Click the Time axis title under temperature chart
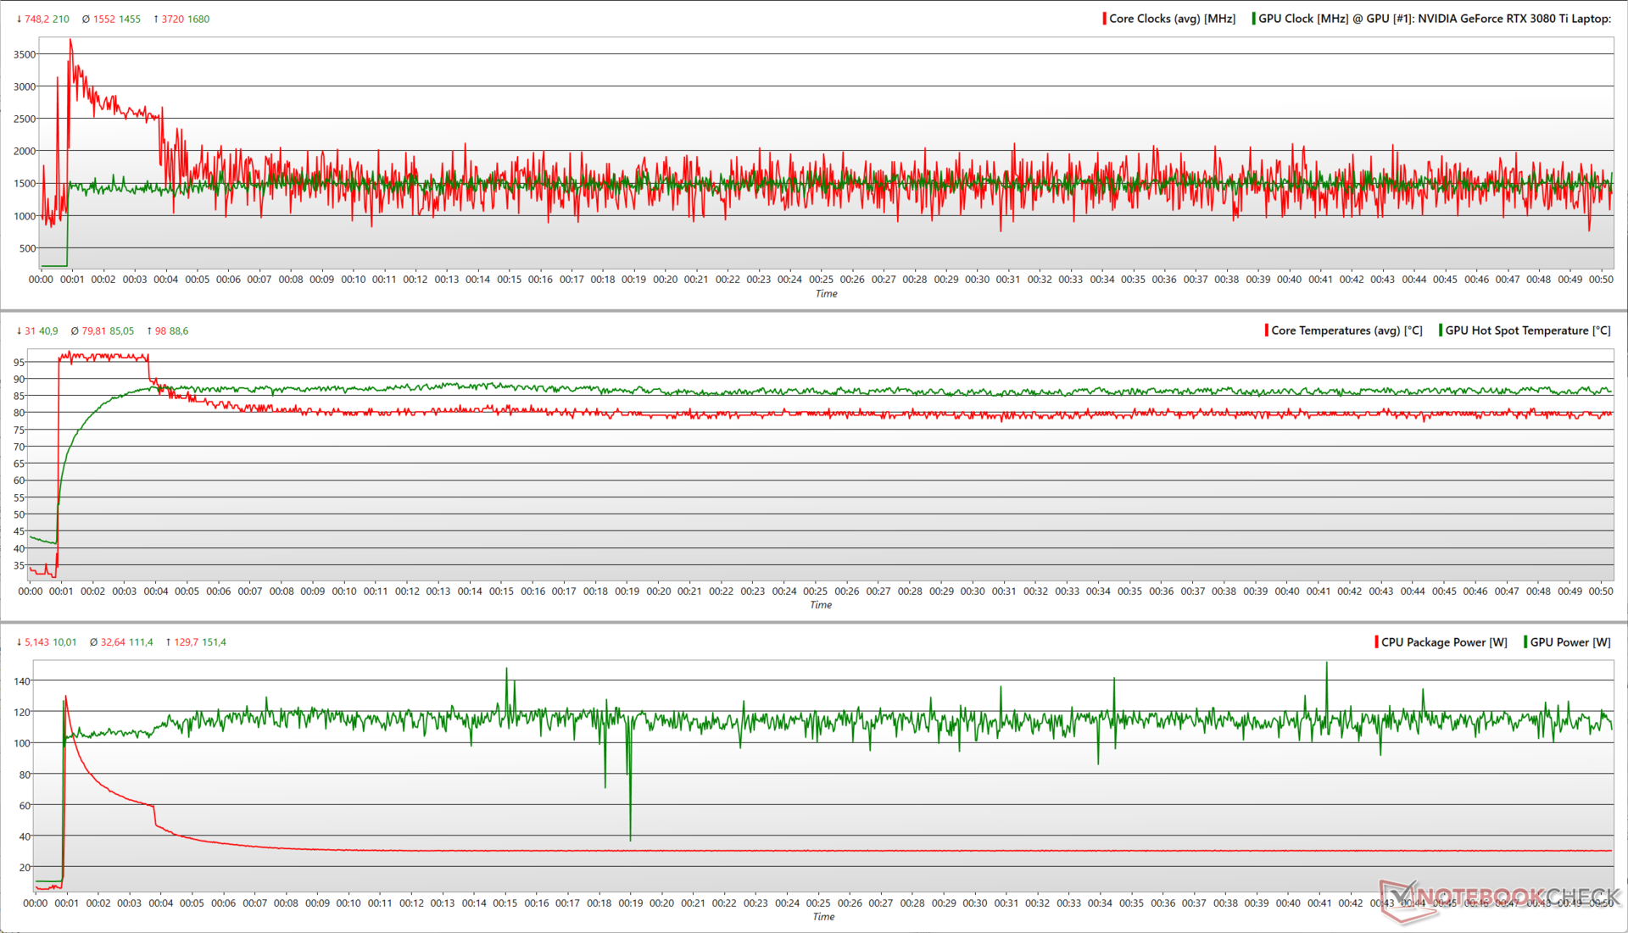The height and width of the screenshot is (933, 1628). (x=821, y=605)
